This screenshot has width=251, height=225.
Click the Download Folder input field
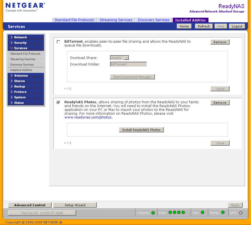click(x=128, y=64)
